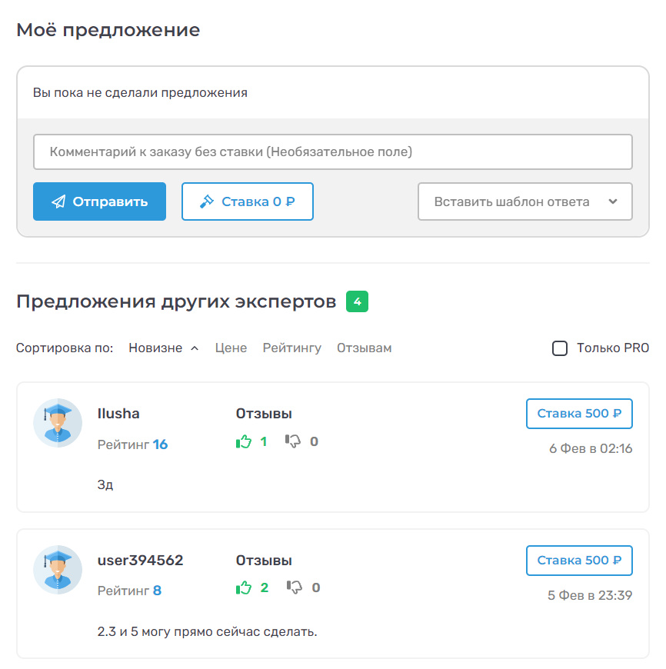Click the green offers count badge
The image size is (666, 669).
pyautogui.click(x=357, y=301)
